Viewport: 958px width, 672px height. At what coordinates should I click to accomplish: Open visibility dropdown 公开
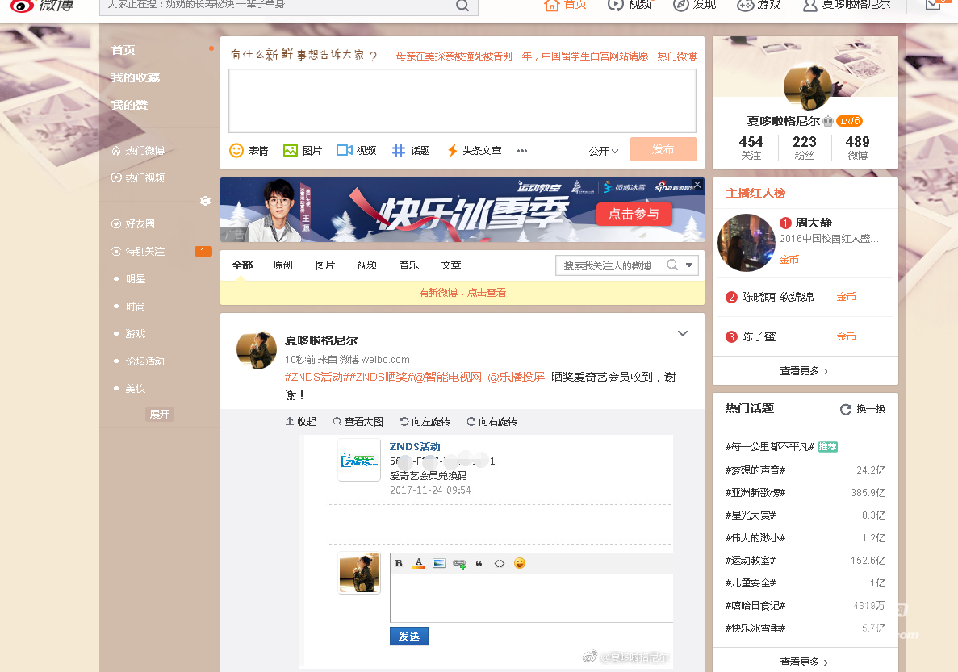click(604, 151)
